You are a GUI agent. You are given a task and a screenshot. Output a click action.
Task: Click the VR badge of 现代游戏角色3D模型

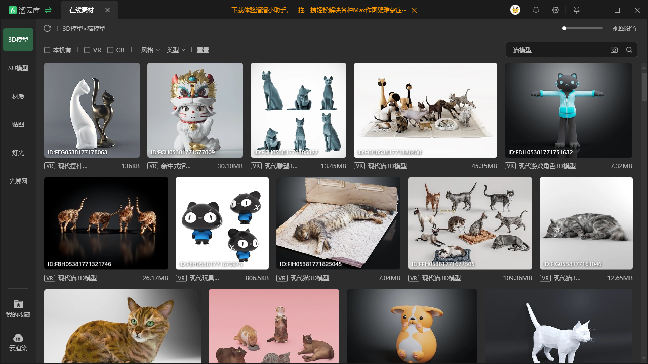[x=510, y=166]
